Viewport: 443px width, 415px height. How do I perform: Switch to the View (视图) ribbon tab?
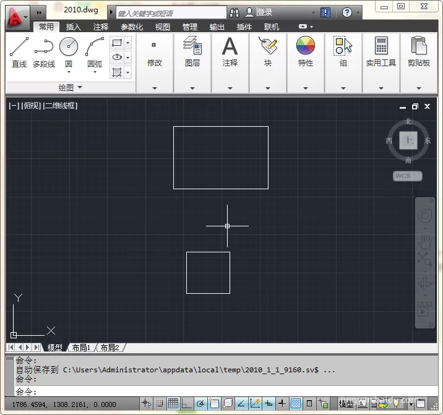163,27
